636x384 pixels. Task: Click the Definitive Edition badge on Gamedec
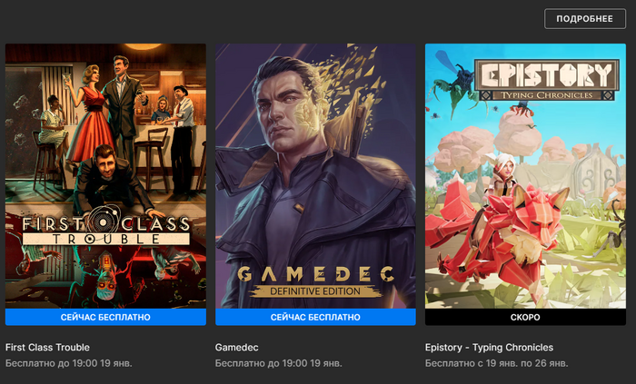point(315,290)
